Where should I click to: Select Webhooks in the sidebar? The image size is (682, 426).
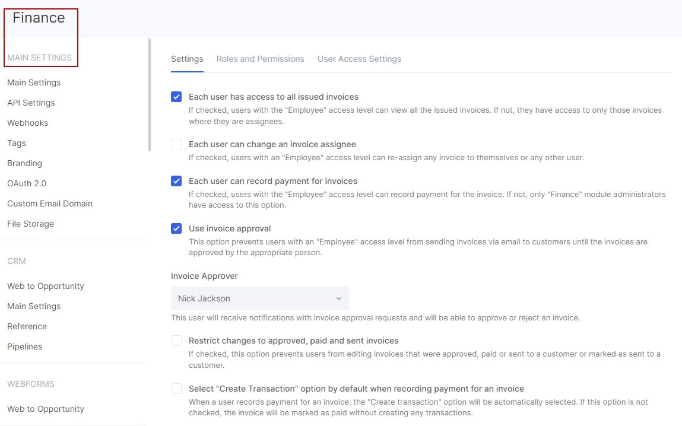[x=27, y=123]
